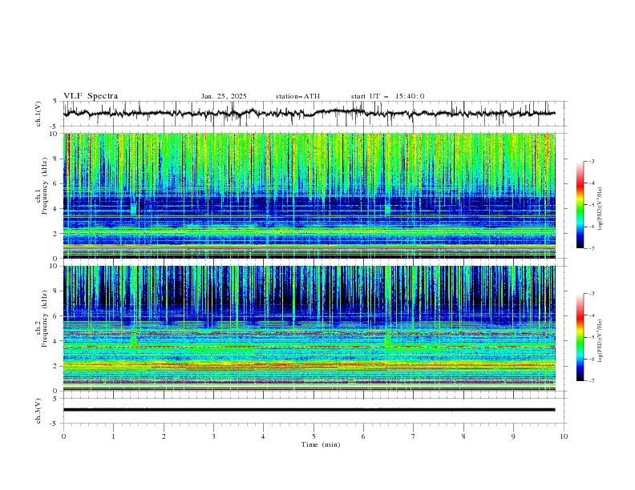Screen dimensions: 635x490
Task: Click the ch.1 spectrogram panel
Action: click(309, 195)
